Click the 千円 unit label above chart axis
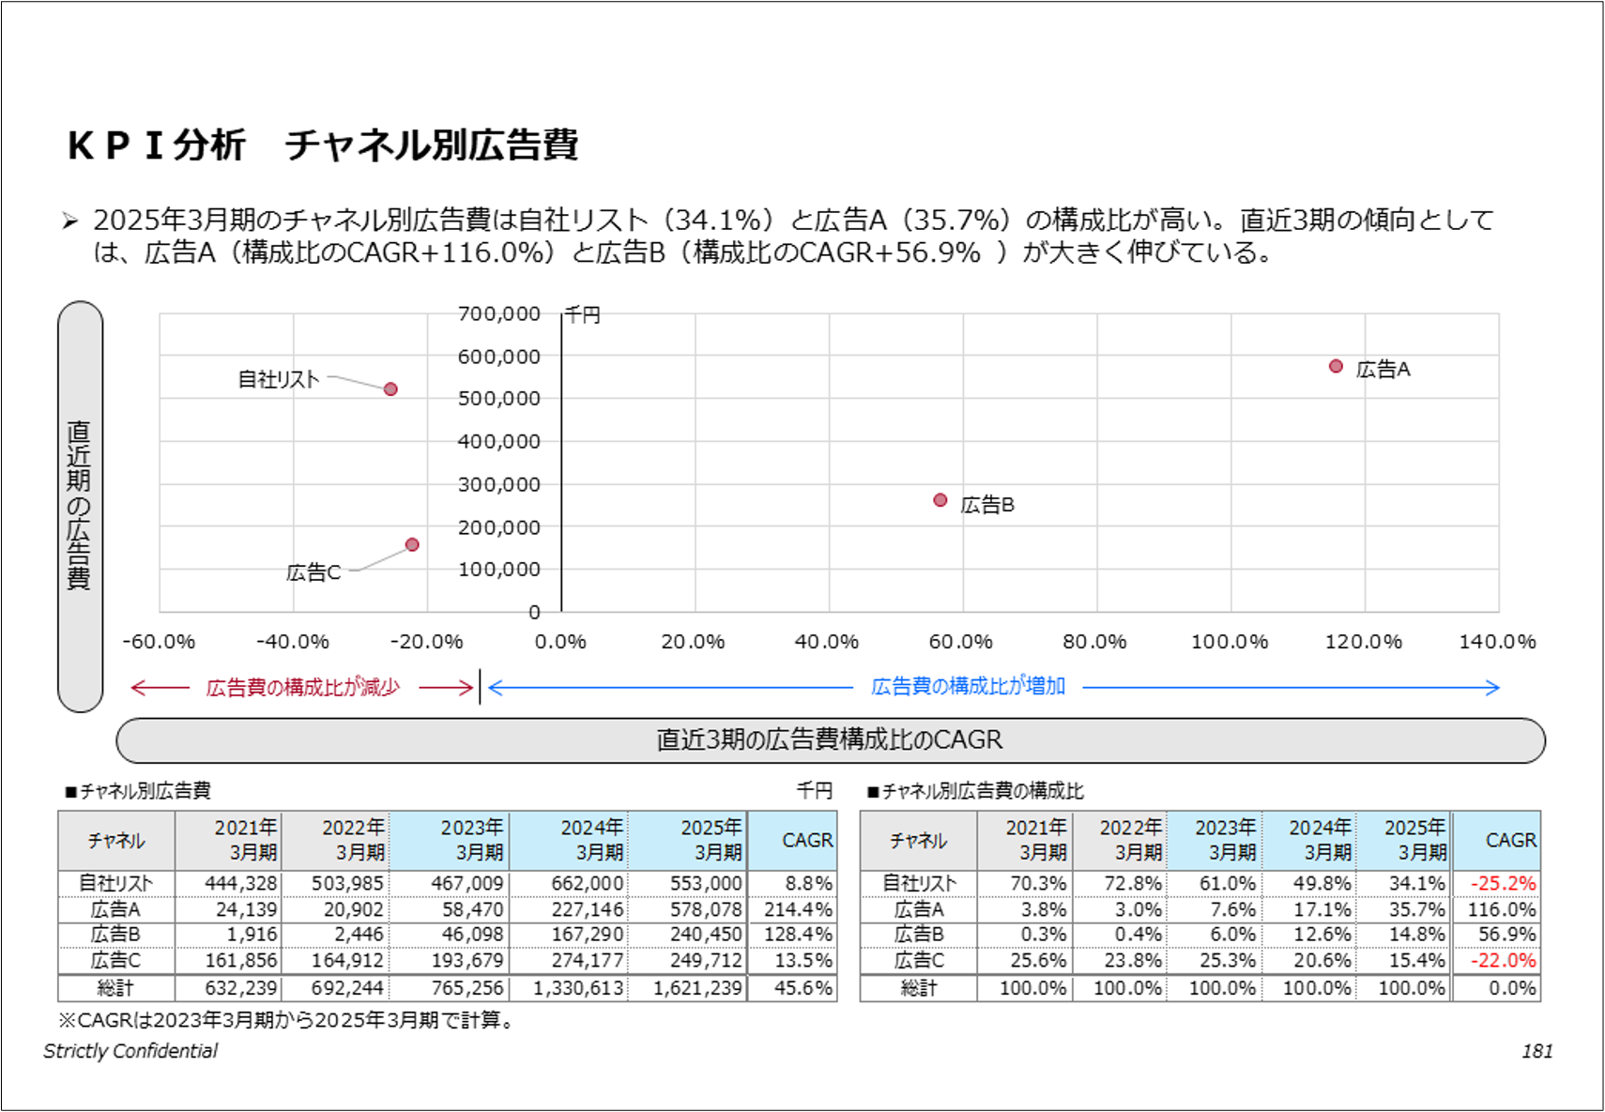This screenshot has height=1112, width=1605. coord(583,315)
